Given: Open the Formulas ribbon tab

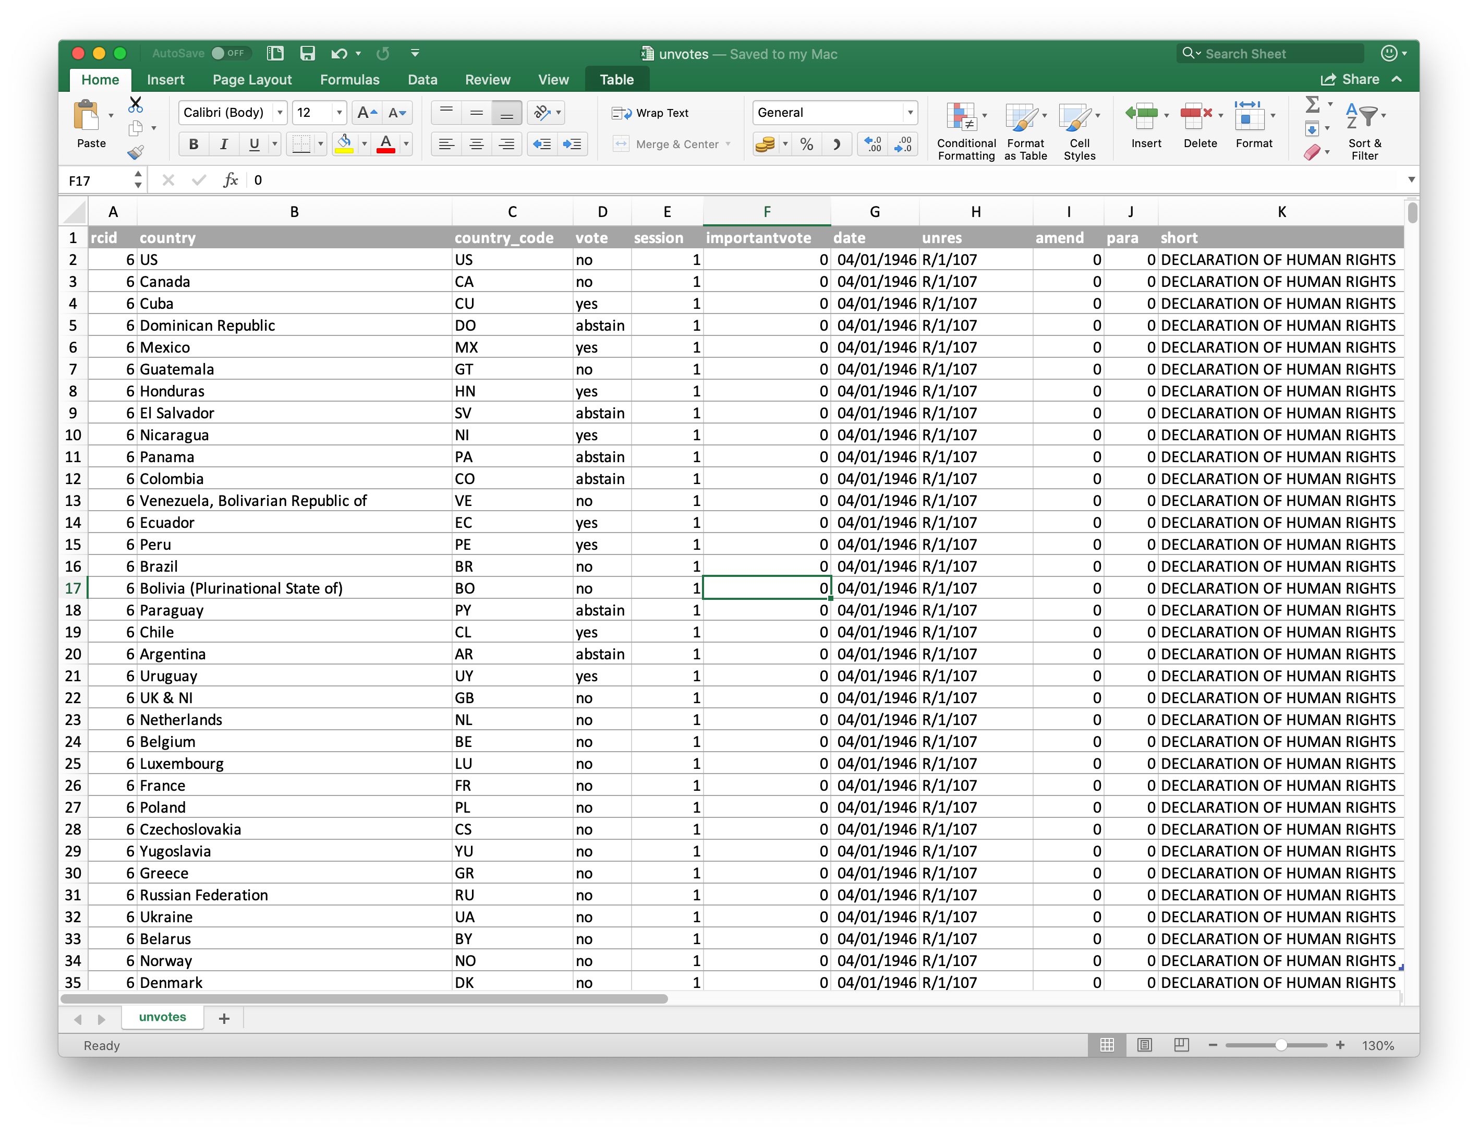Looking at the screenshot, I should pyautogui.click(x=349, y=79).
